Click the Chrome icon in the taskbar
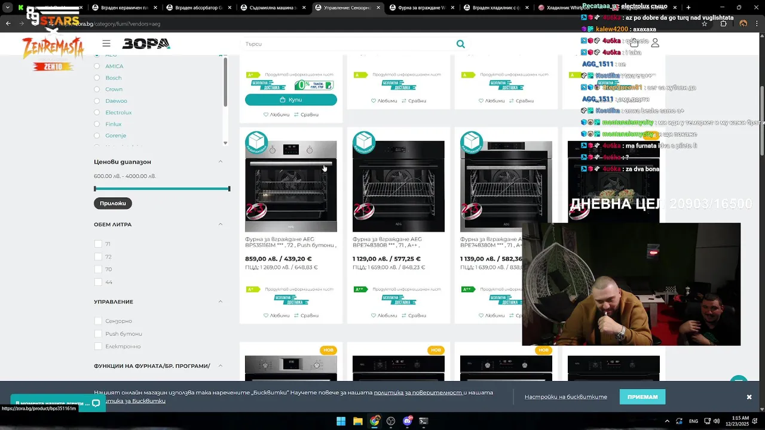Image resolution: width=765 pixels, height=430 pixels. pyautogui.click(x=374, y=421)
